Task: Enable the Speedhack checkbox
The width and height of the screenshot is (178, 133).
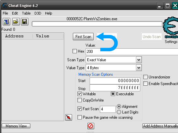Action: pos(146,84)
